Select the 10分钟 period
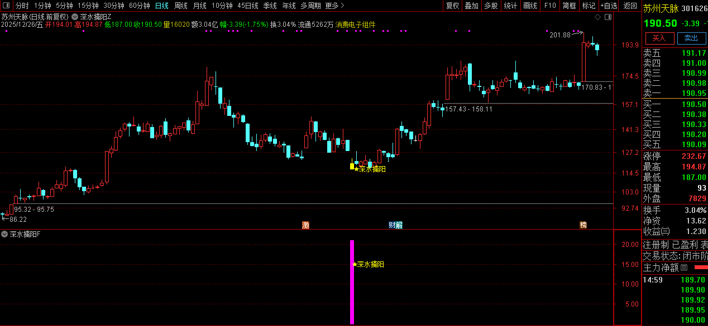 [x=222, y=6]
